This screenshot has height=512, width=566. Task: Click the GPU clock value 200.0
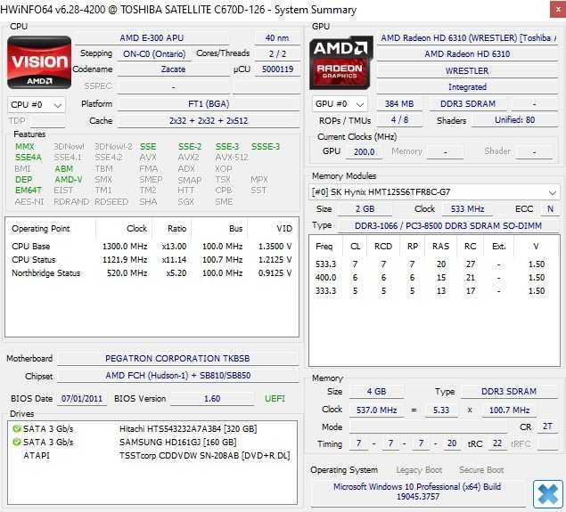364,151
